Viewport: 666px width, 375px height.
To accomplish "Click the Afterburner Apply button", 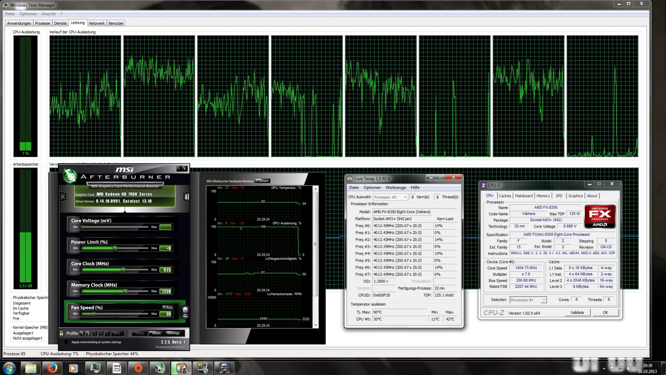I will click(139, 333).
